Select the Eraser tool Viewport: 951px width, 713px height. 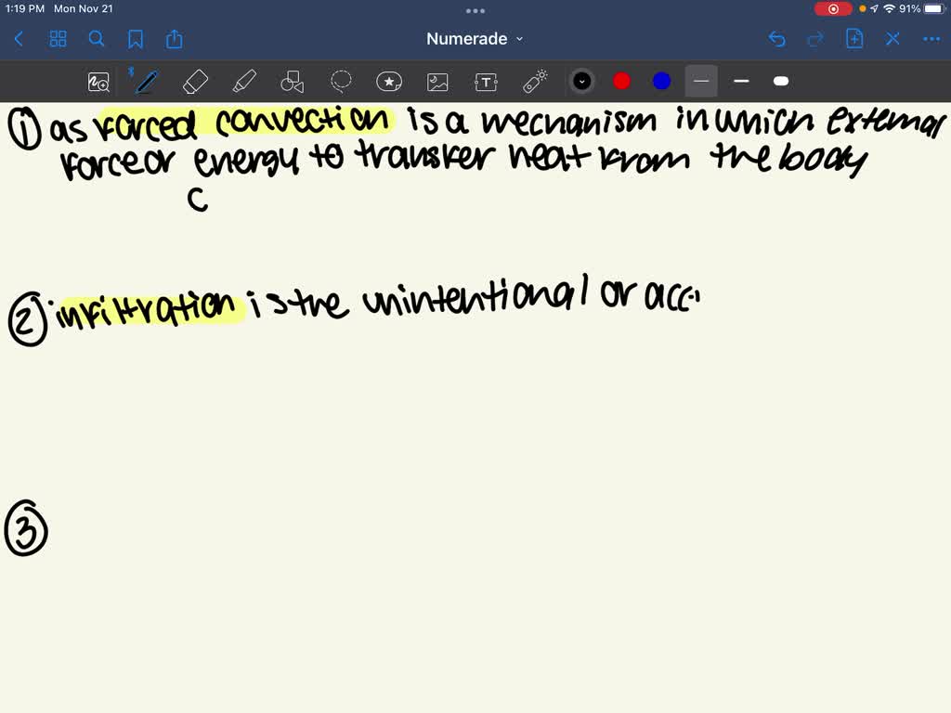pos(195,81)
